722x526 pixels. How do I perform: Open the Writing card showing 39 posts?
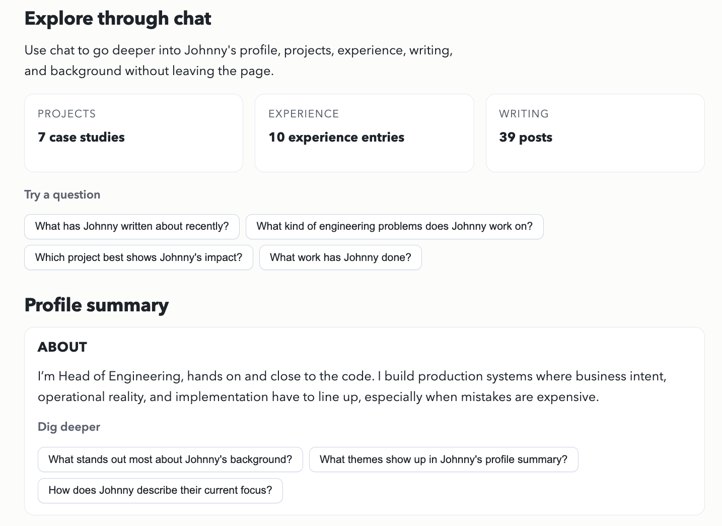click(595, 133)
